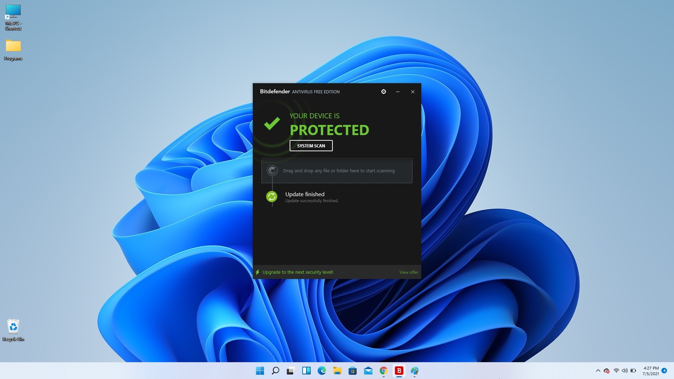Click the Bitdefender title logo text
This screenshot has width=674, height=379.
[275, 91]
